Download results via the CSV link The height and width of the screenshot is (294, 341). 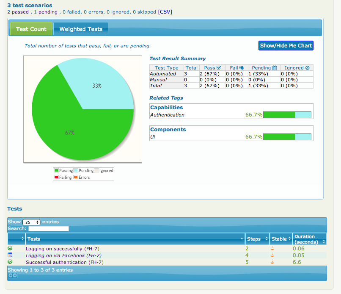(x=165, y=12)
